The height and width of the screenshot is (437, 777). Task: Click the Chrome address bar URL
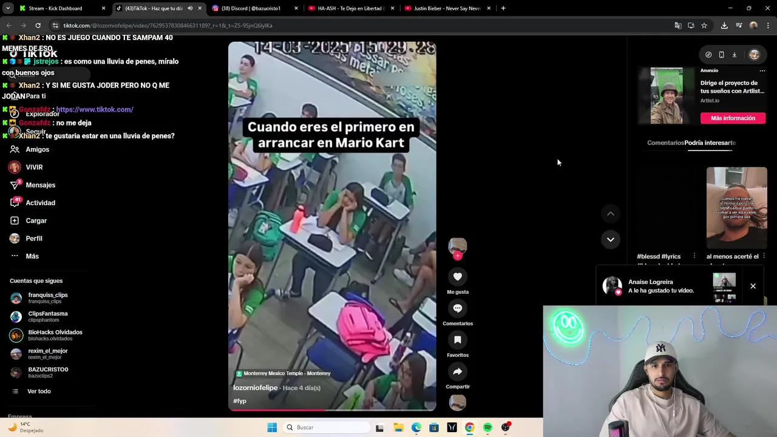click(x=168, y=25)
